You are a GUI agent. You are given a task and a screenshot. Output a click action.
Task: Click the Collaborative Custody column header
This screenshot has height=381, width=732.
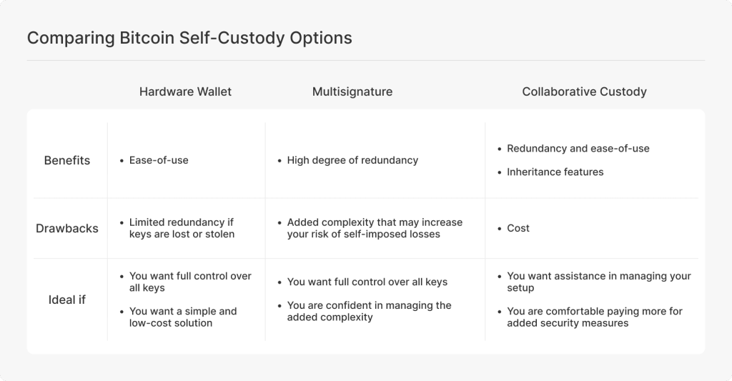[x=584, y=91]
